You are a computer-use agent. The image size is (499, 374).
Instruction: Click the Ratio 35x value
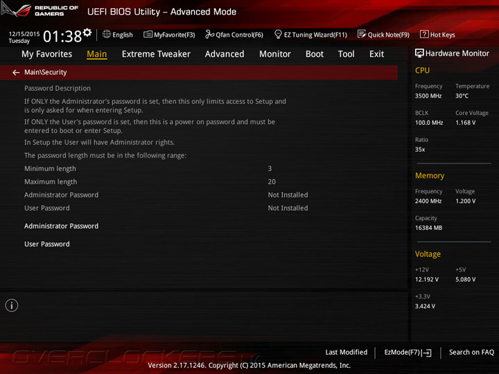pos(420,150)
